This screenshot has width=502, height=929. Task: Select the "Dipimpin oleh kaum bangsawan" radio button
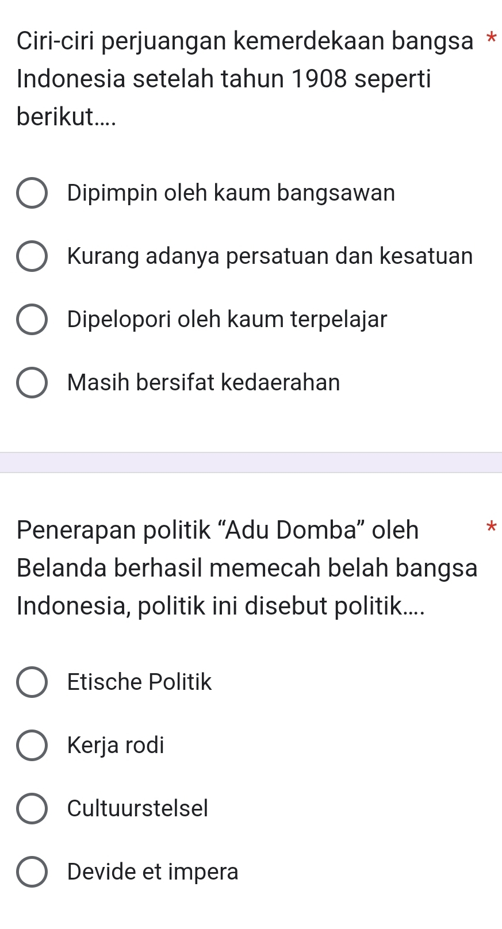pos(32,193)
